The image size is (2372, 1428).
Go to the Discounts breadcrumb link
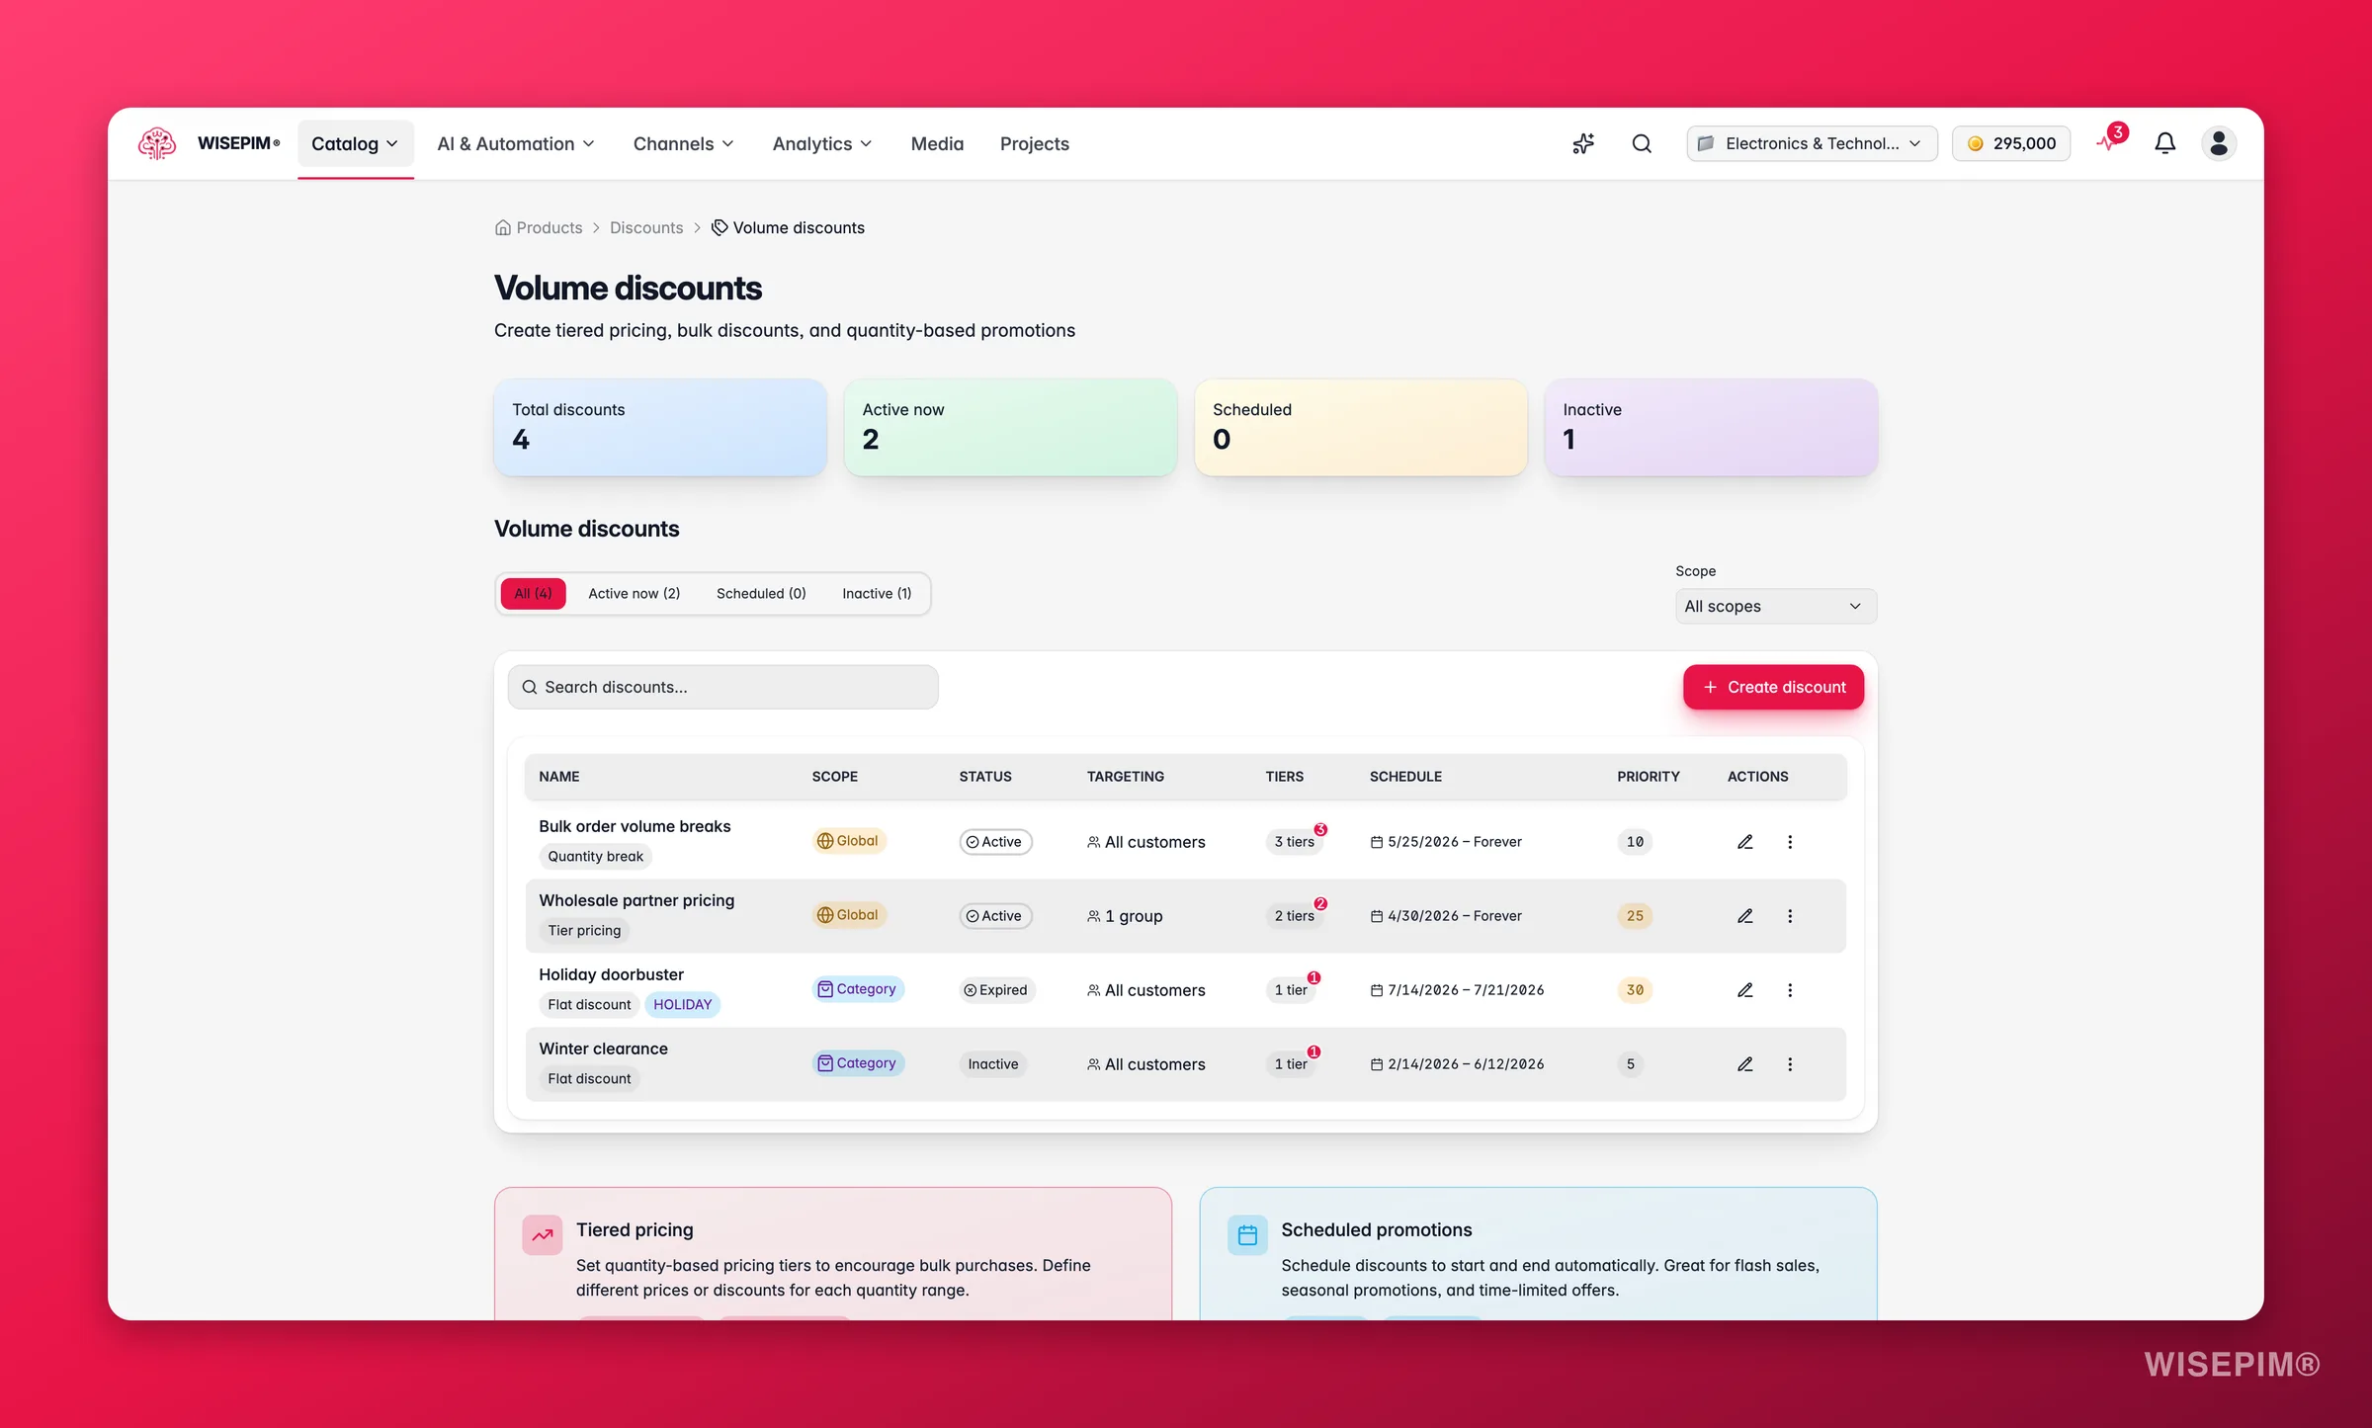point(646,227)
